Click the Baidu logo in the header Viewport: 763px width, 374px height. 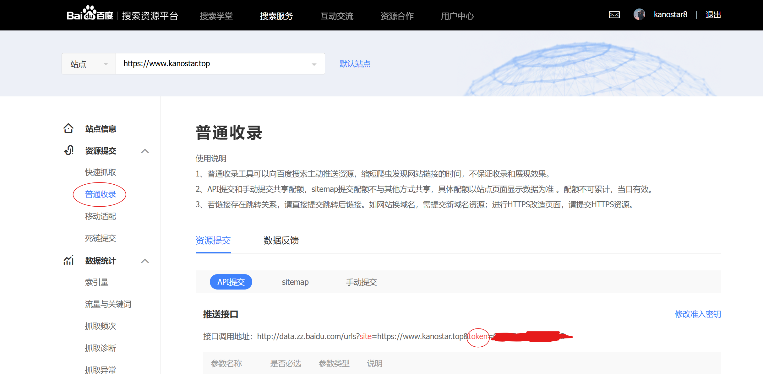coord(90,14)
